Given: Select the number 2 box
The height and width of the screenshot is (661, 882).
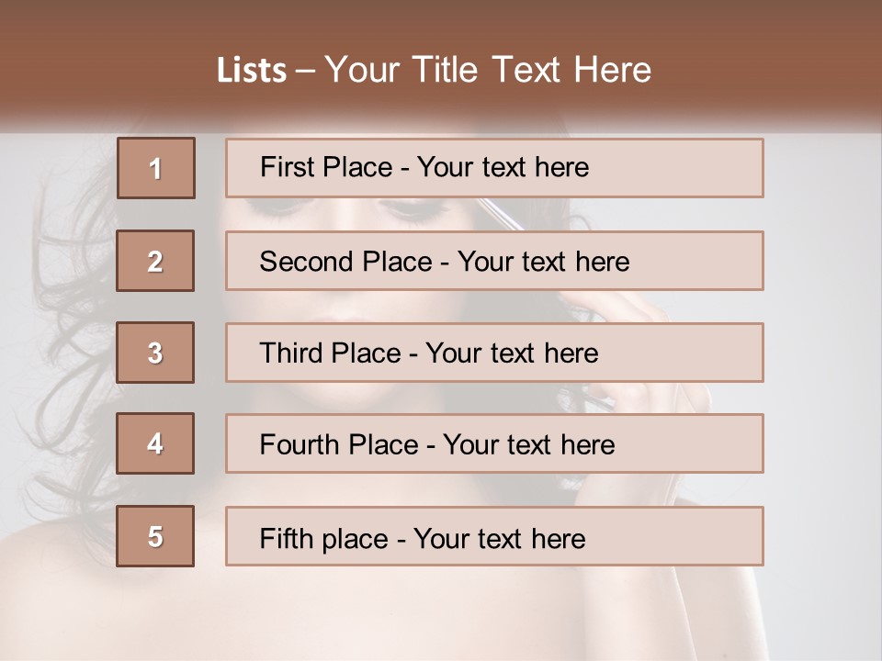Looking at the screenshot, I should pos(155,261).
